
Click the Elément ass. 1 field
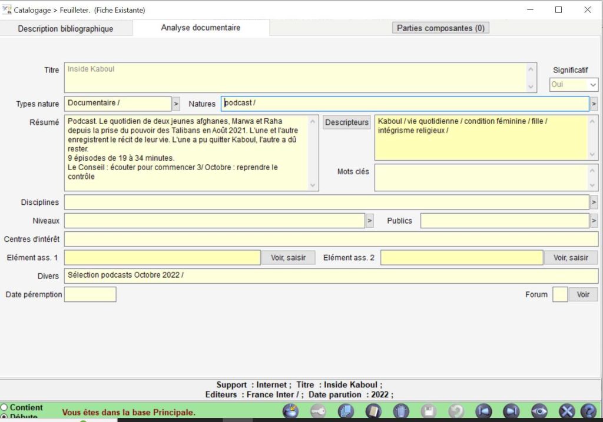[163, 258]
